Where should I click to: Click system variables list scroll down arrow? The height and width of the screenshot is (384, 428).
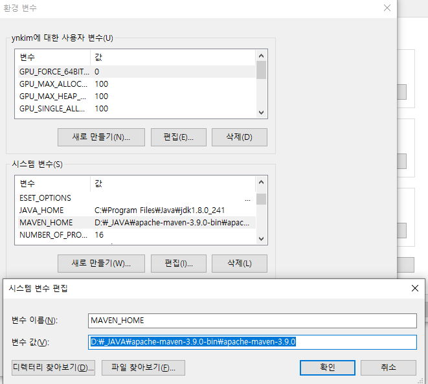click(261, 239)
